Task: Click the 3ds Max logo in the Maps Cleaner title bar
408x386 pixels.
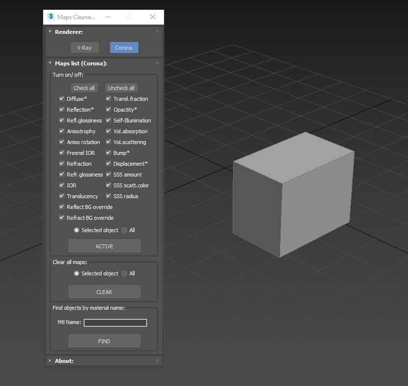Action: pos(51,17)
